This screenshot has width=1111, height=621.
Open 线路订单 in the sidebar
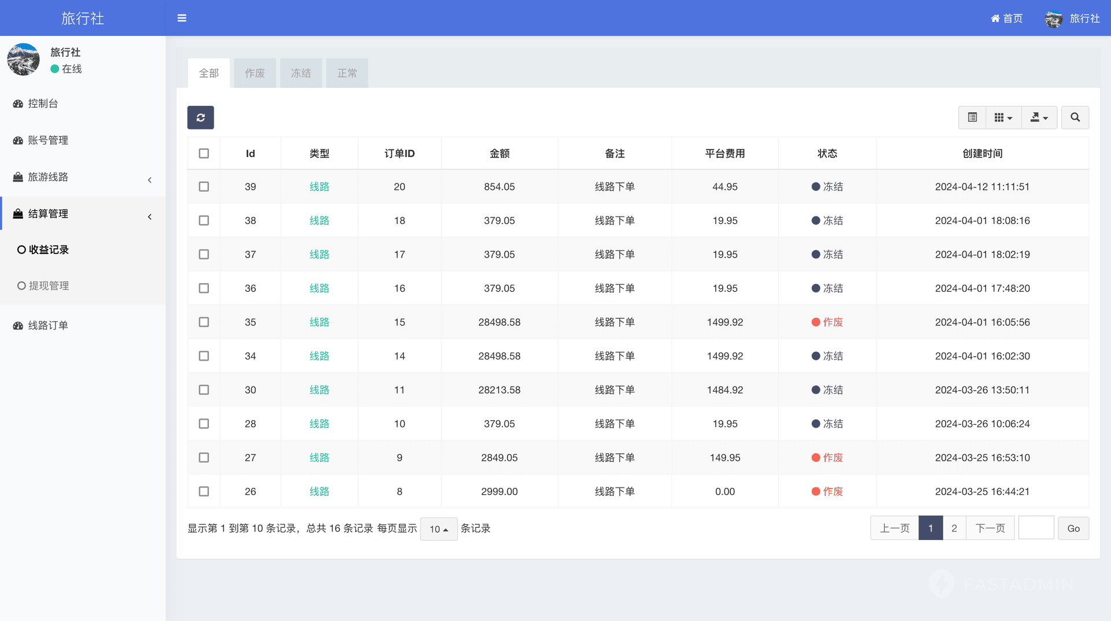(x=48, y=325)
